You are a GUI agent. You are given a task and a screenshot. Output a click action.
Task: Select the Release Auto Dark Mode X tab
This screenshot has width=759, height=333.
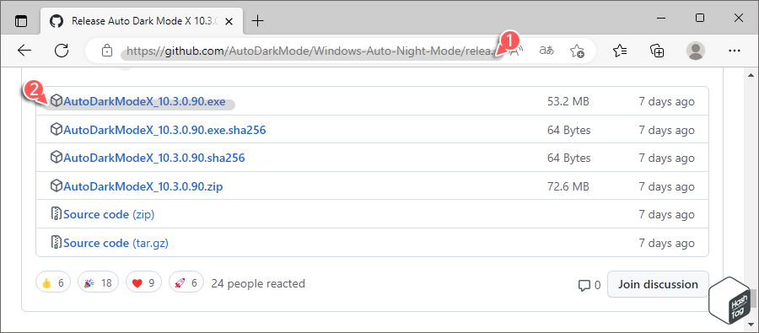[142, 21]
